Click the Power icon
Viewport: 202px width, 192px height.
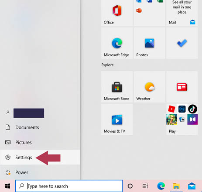(x=8, y=172)
